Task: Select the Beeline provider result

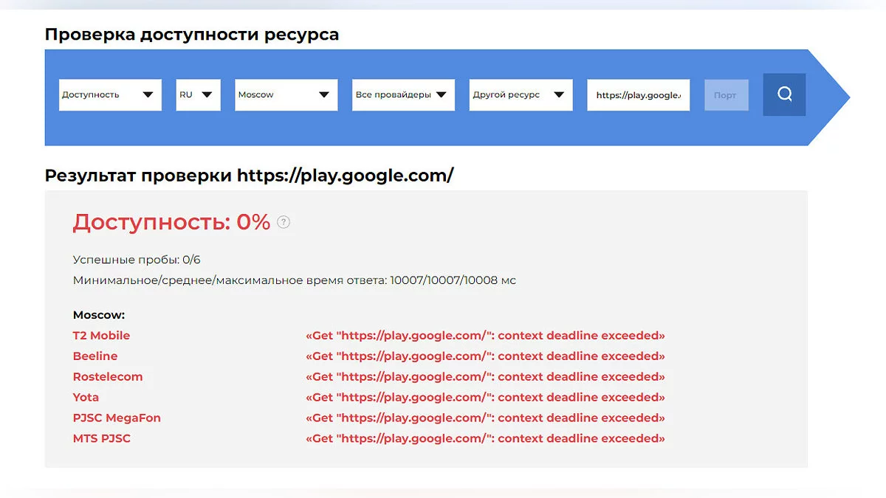Action: [95, 356]
